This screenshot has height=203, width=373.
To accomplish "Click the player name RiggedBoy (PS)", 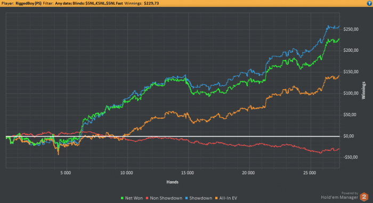I will pyautogui.click(x=28, y=3).
